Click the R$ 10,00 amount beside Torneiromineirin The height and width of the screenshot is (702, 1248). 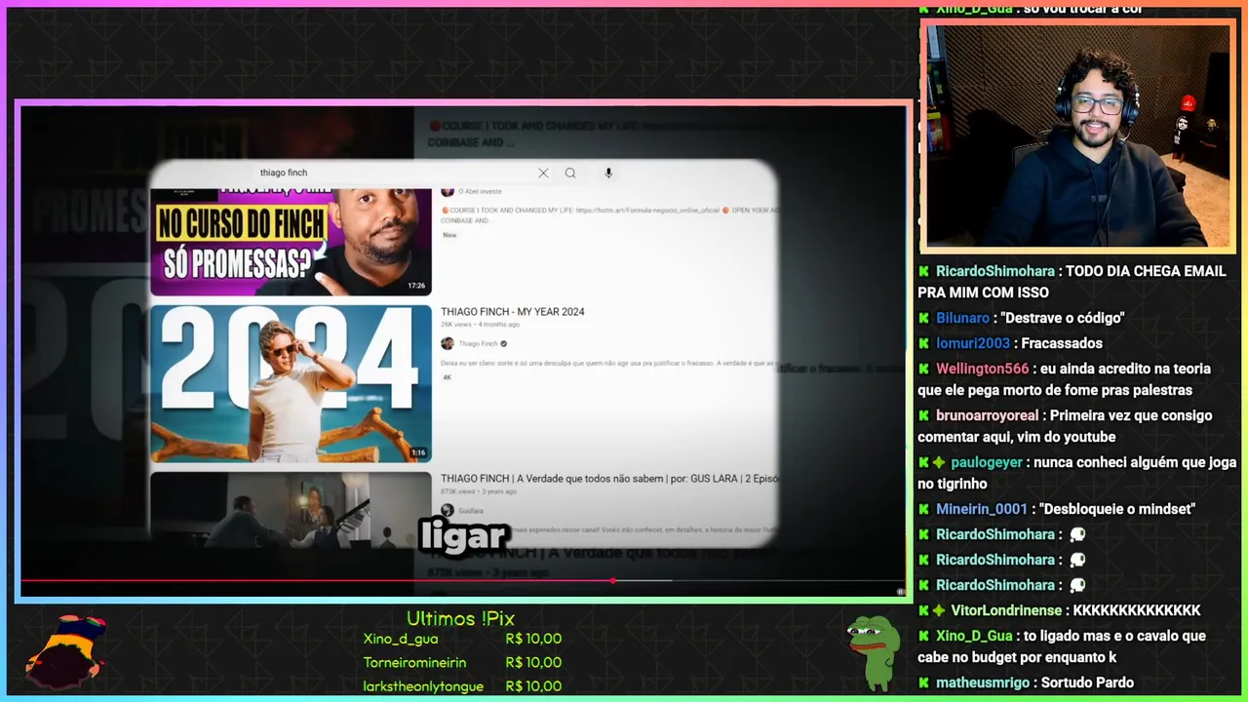tap(533, 663)
